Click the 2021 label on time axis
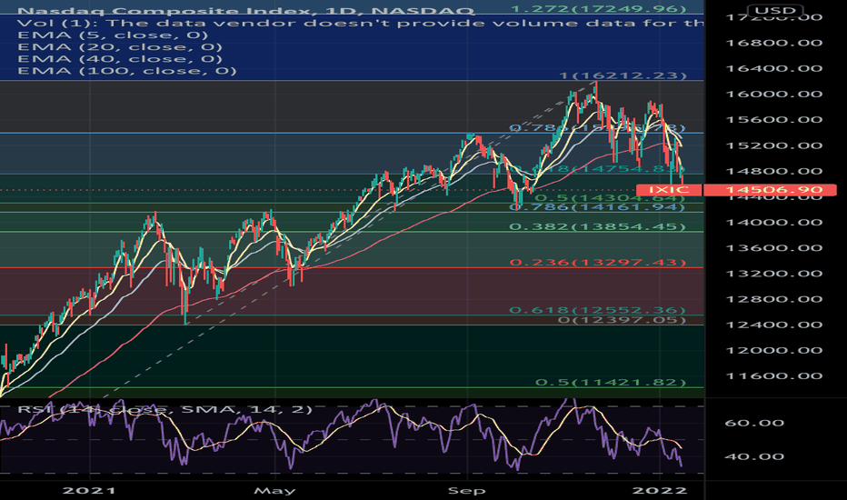Image resolution: width=847 pixels, height=500 pixels. [x=89, y=490]
